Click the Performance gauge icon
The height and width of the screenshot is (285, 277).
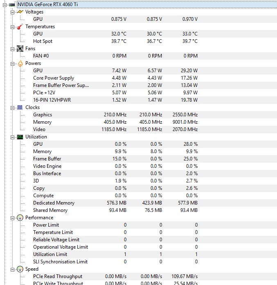(x=20, y=218)
